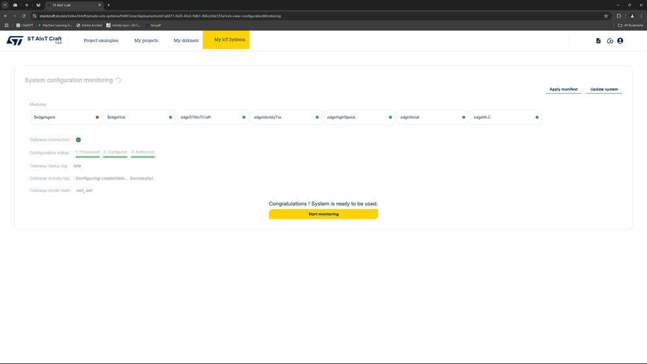This screenshot has width=647, height=364.
Task: Click the browser address bar URL
Action: [x=160, y=16]
